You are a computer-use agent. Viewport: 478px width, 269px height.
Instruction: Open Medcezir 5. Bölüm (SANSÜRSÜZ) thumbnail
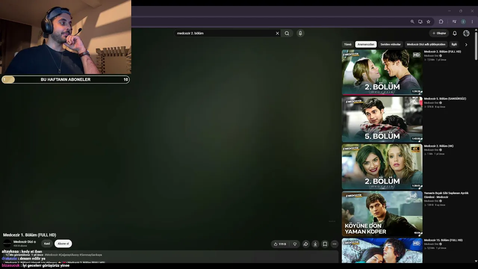382,120
